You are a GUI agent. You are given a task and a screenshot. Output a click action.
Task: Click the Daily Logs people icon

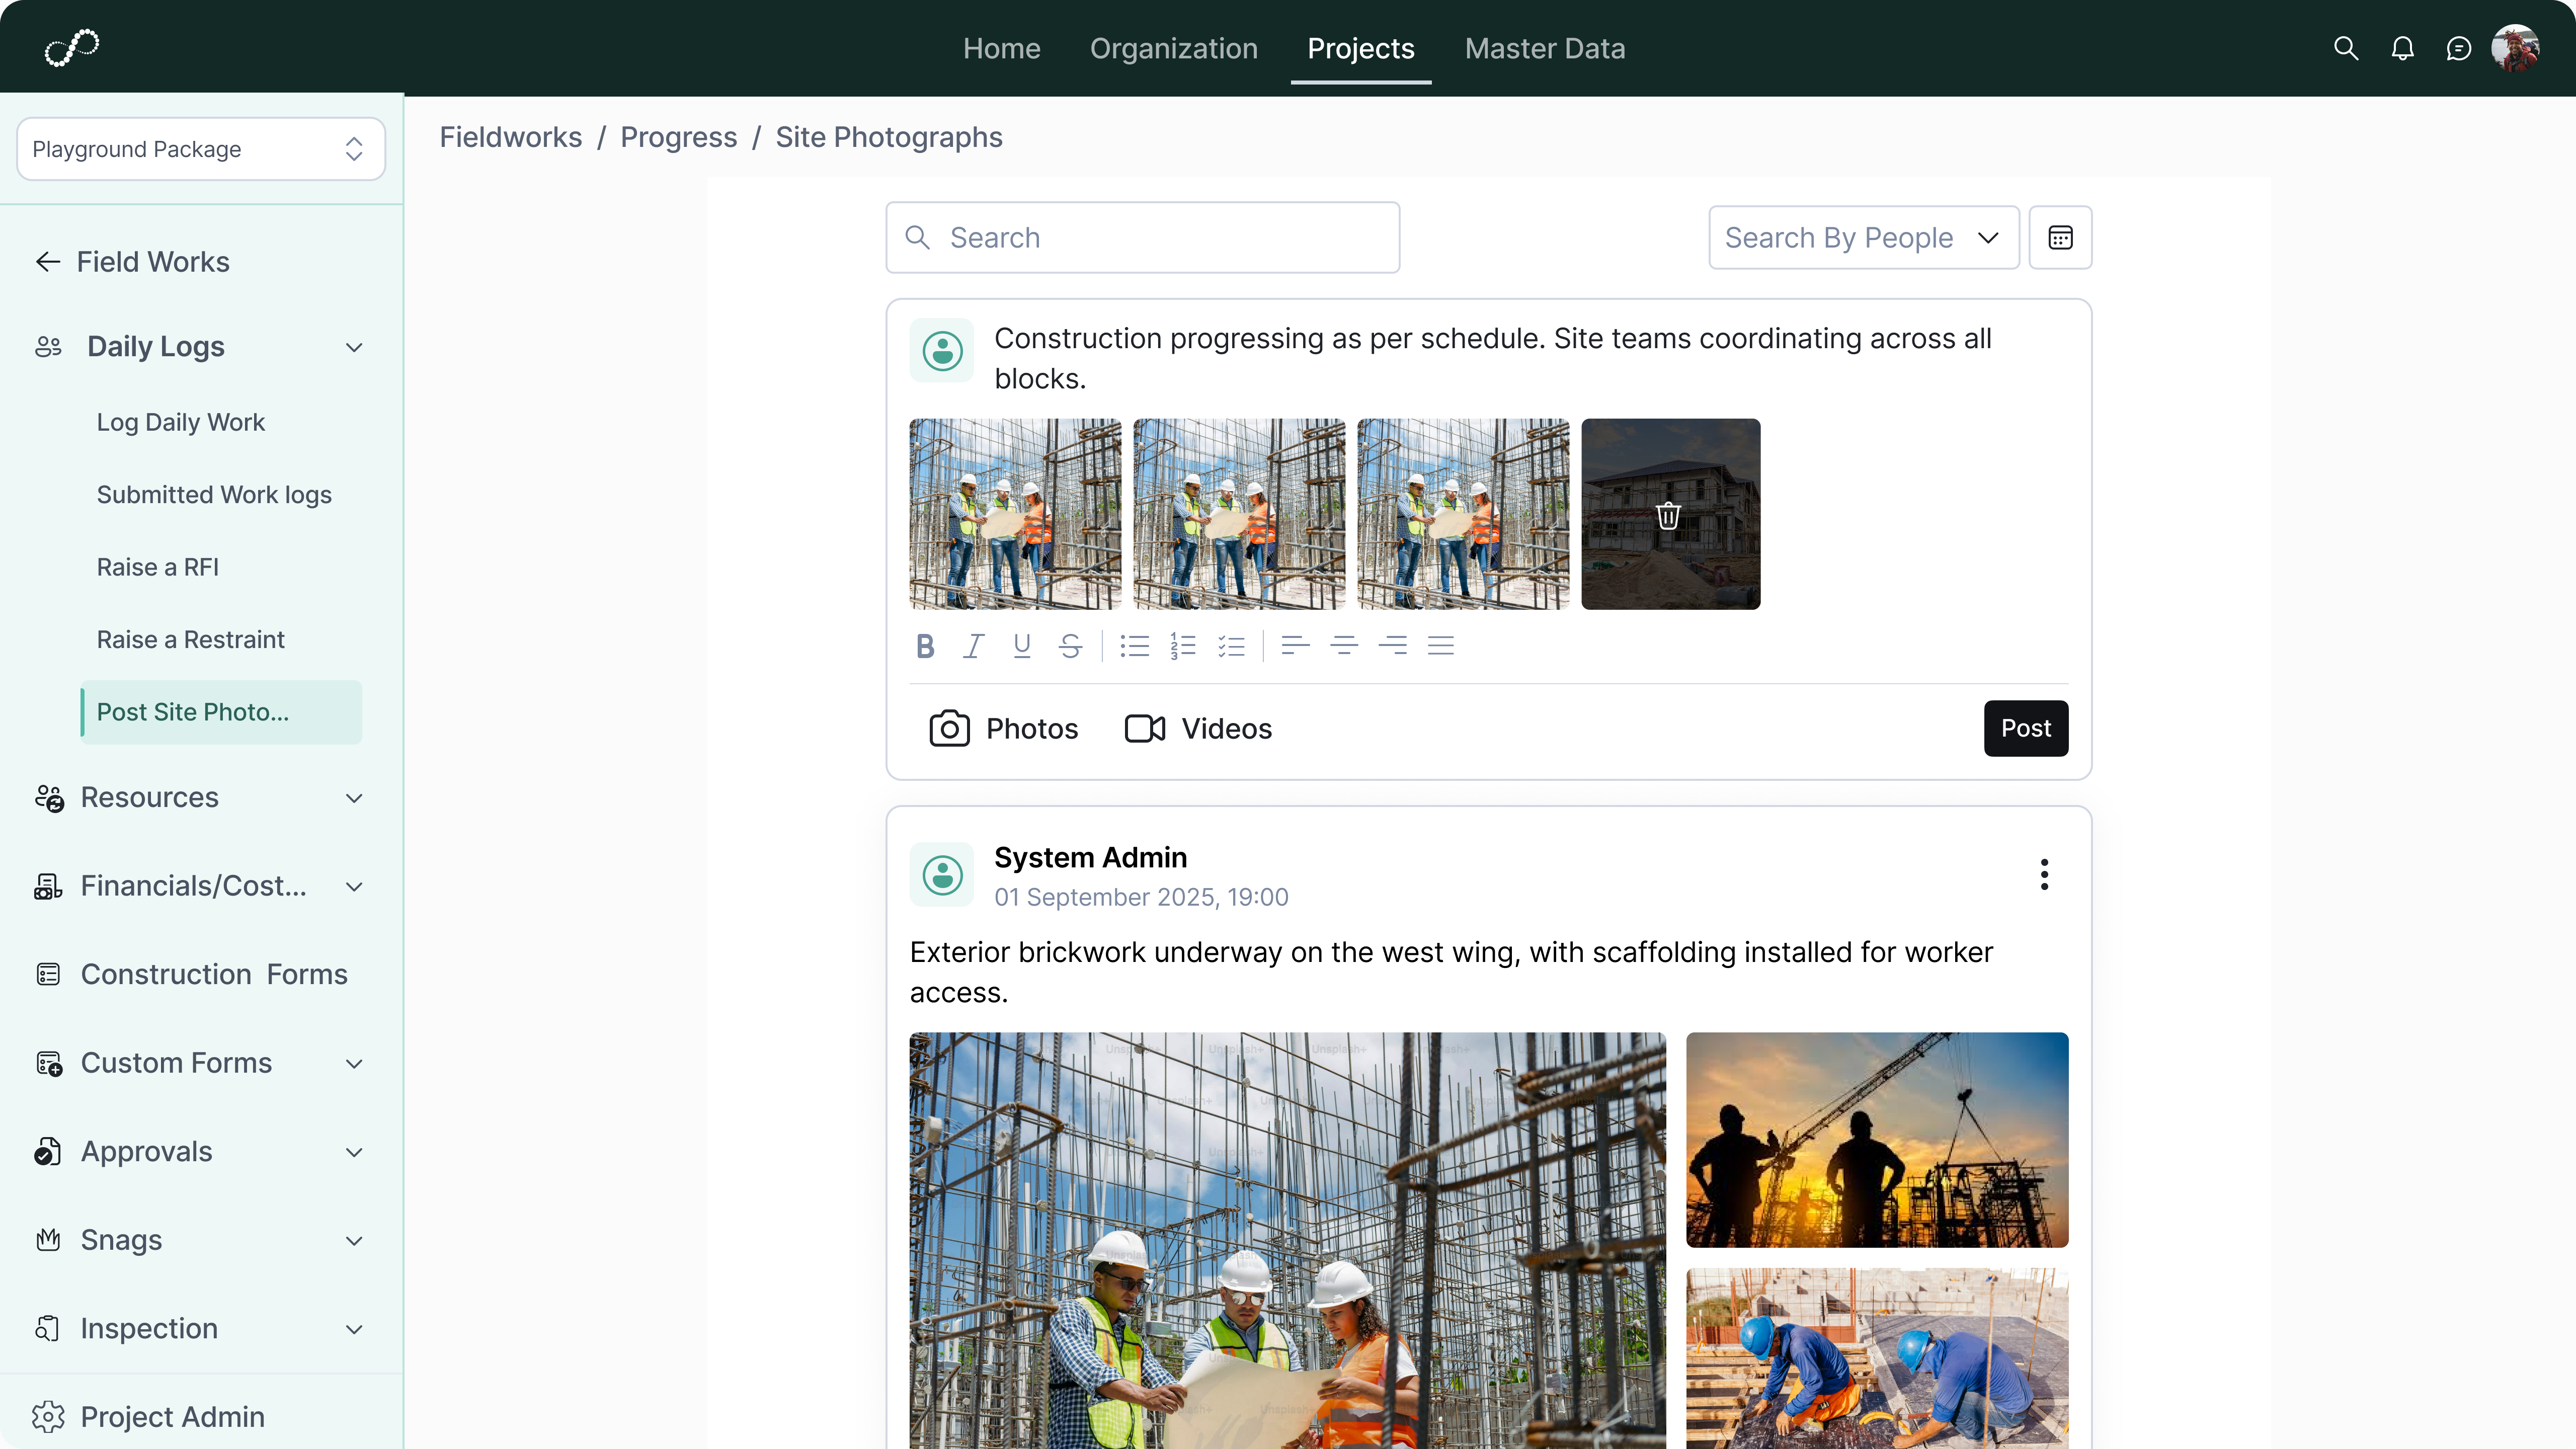48,347
